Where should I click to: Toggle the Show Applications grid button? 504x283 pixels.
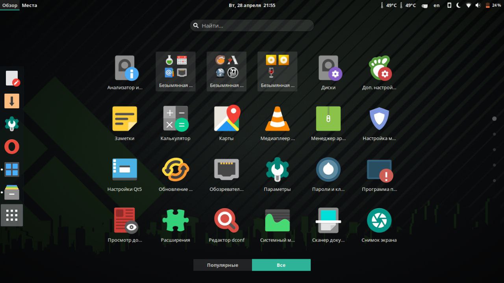point(12,215)
